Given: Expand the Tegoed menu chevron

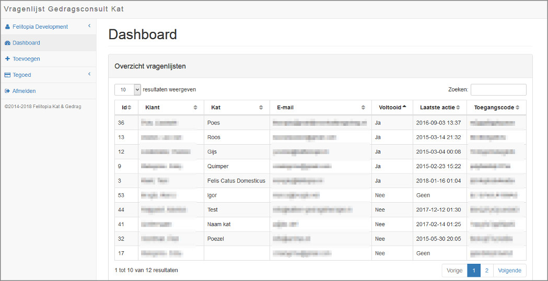Looking at the screenshot, I should coord(89,74).
